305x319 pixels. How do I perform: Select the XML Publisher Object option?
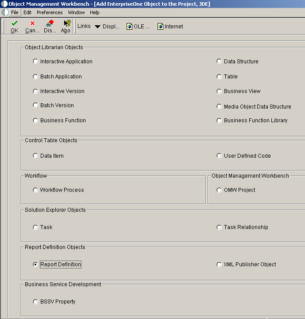pos(219,265)
